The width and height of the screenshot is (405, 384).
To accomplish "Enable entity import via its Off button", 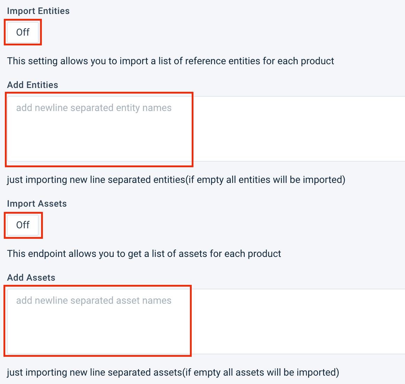I will [23, 32].
